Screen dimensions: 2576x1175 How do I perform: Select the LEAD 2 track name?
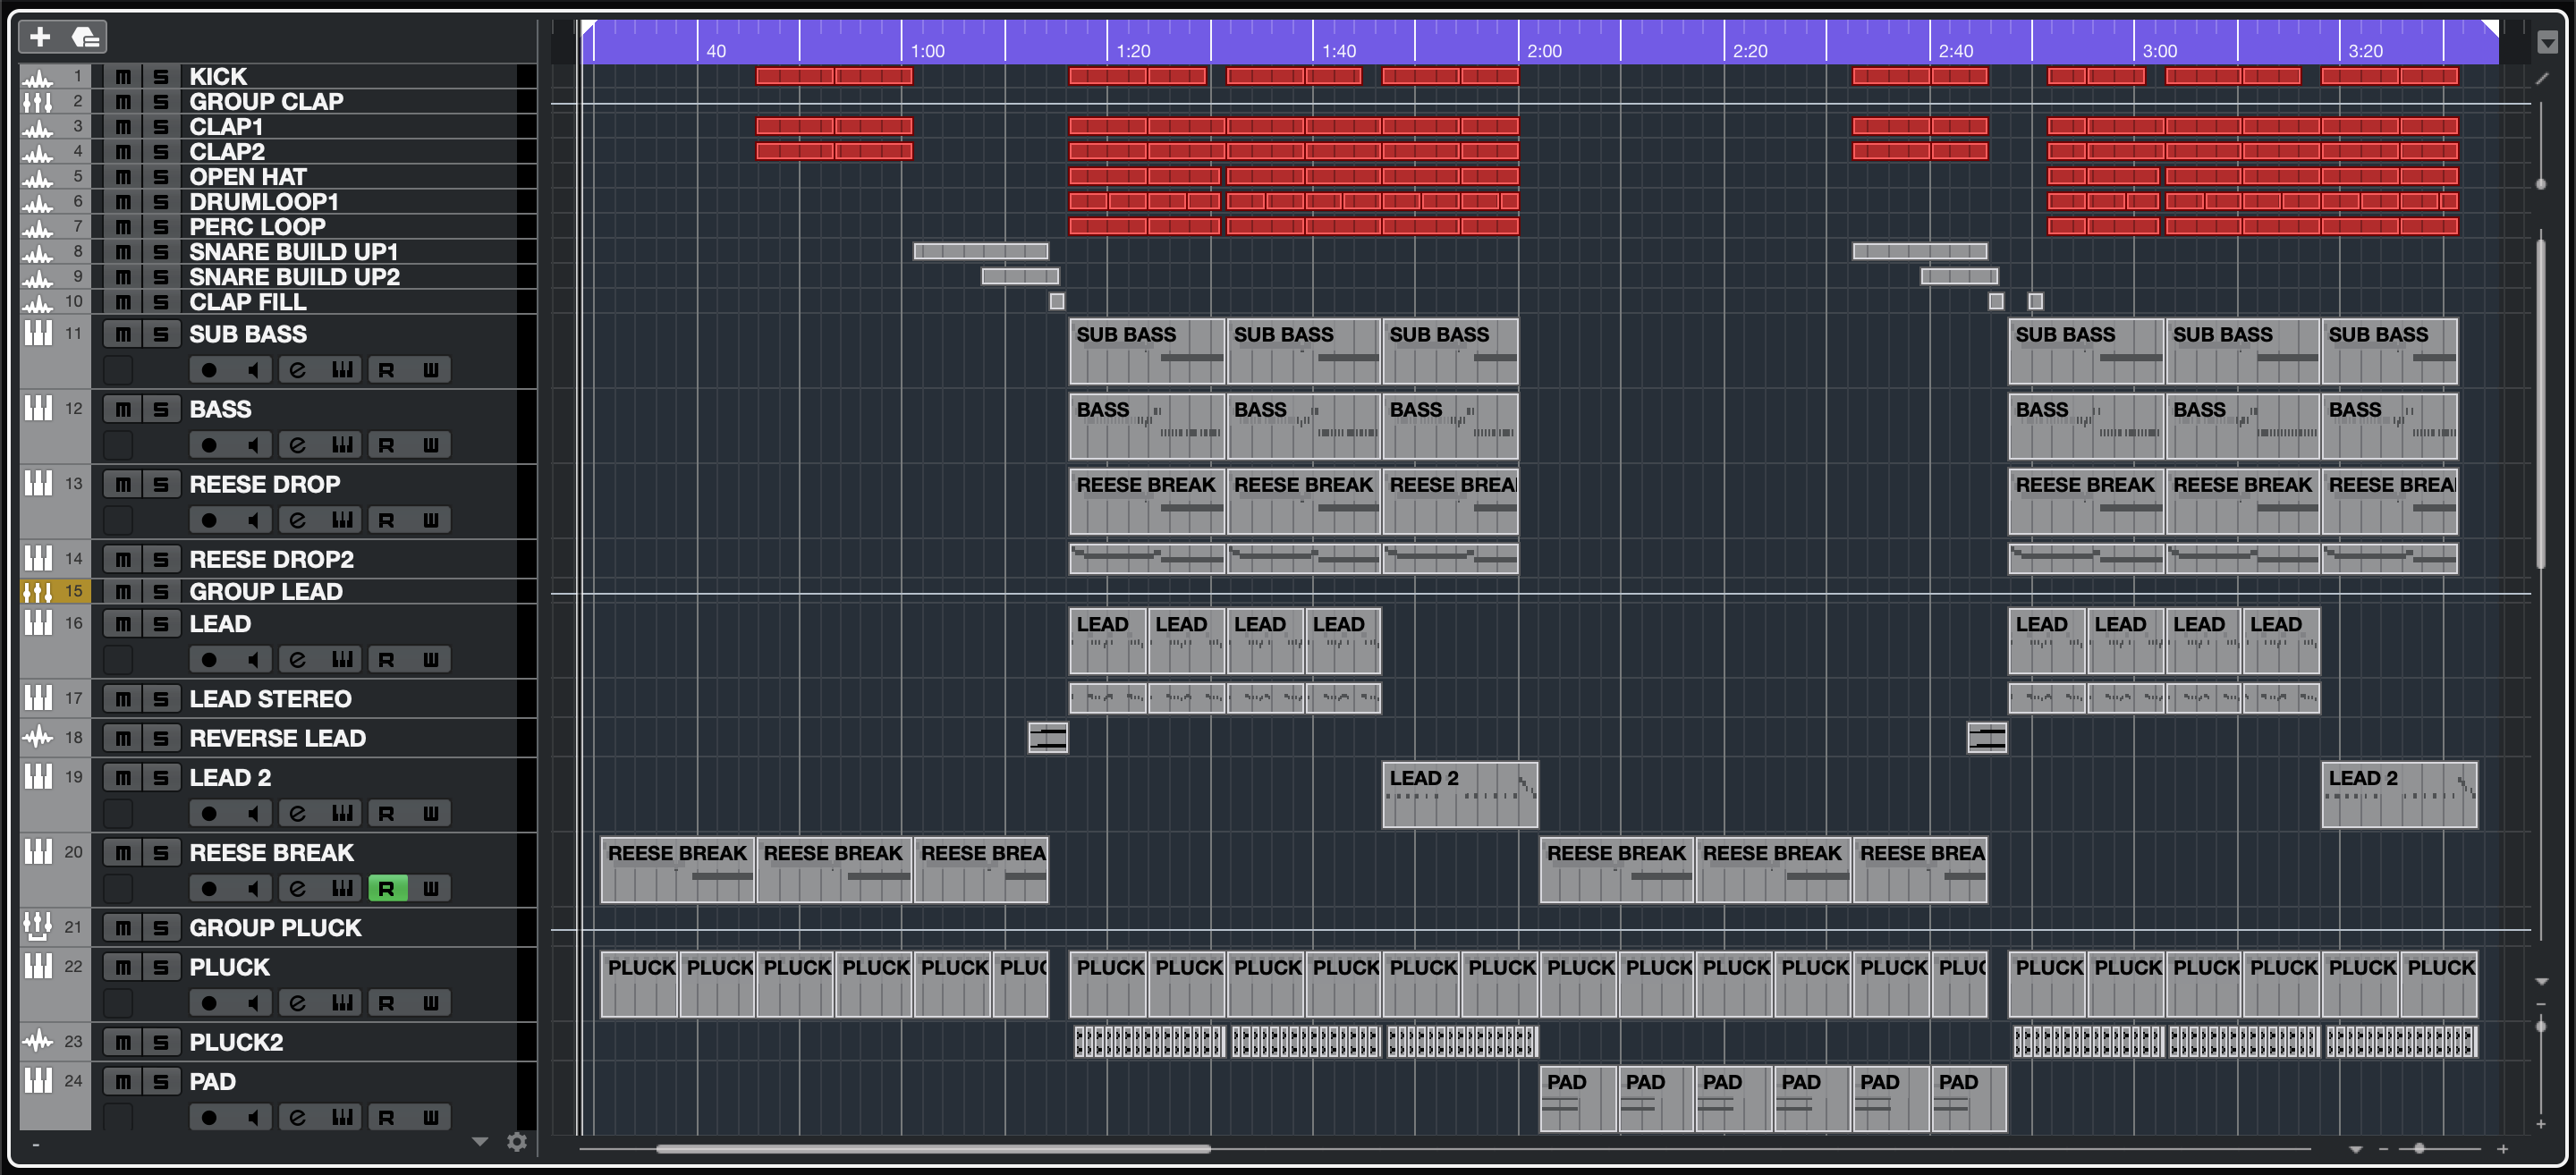231,777
